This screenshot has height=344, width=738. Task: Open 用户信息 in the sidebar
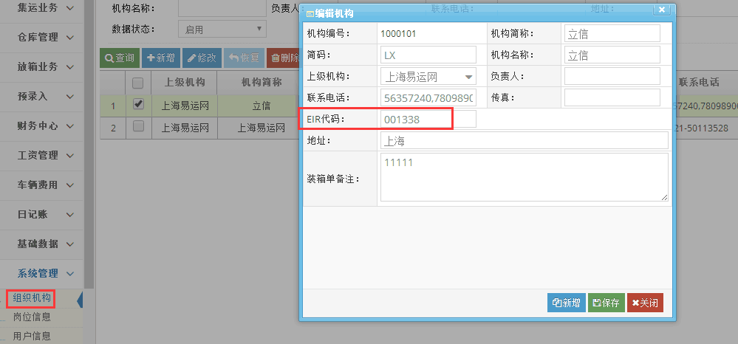(32, 336)
